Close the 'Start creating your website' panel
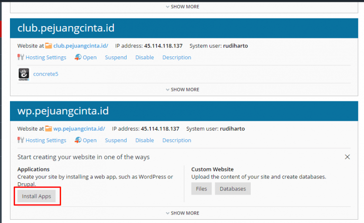The height and width of the screenshot is (223, 364). point(347,157)
